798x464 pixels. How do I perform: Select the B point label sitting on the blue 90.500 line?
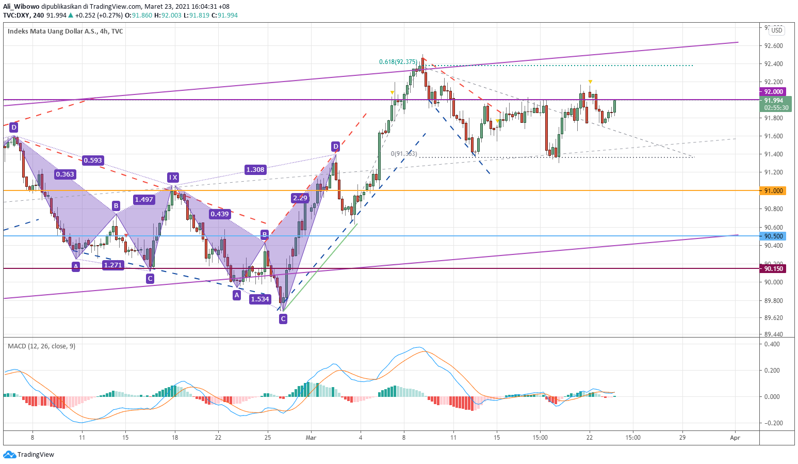point(265,235)
